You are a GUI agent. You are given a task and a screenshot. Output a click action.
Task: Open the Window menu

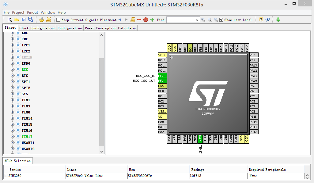(x=48, y=13)
